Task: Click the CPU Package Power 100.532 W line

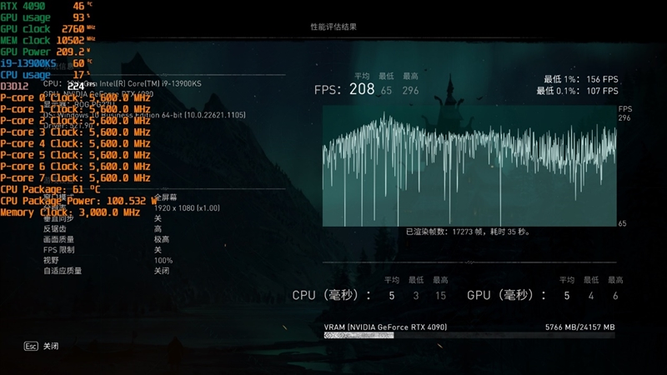Action: pyautogui.click(x=78, y=201)
